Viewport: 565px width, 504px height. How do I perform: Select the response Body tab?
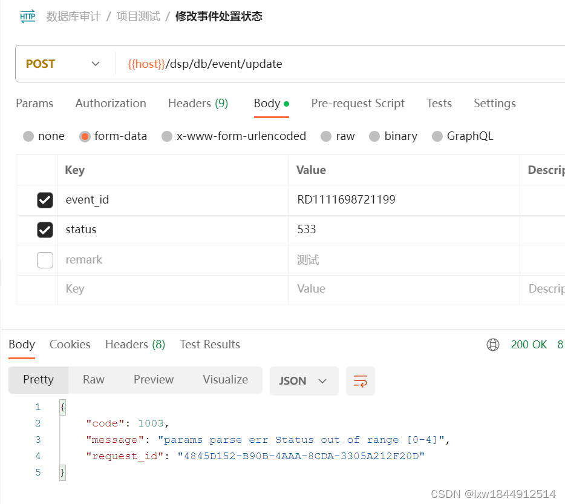coord(22,345)
